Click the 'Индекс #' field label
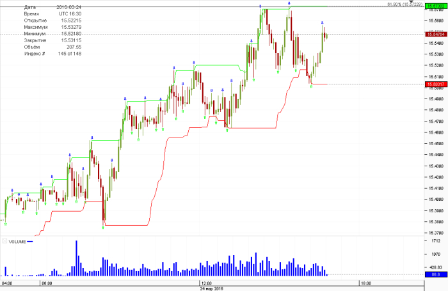 35,53
